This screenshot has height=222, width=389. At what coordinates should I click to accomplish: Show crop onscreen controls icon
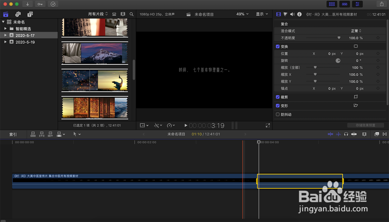[356, 97]
